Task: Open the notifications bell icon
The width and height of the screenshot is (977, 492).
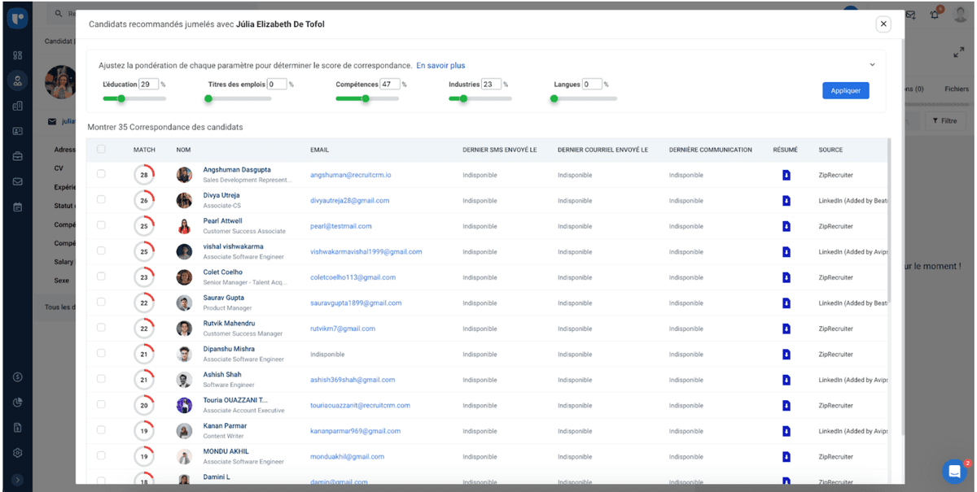Action: point(936,14)
